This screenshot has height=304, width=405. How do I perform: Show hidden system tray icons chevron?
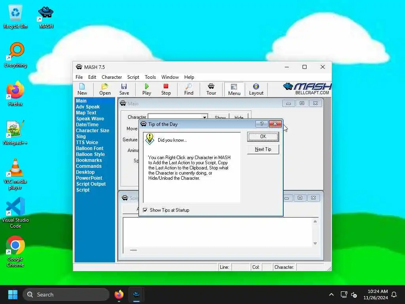(x=331, y=294)
